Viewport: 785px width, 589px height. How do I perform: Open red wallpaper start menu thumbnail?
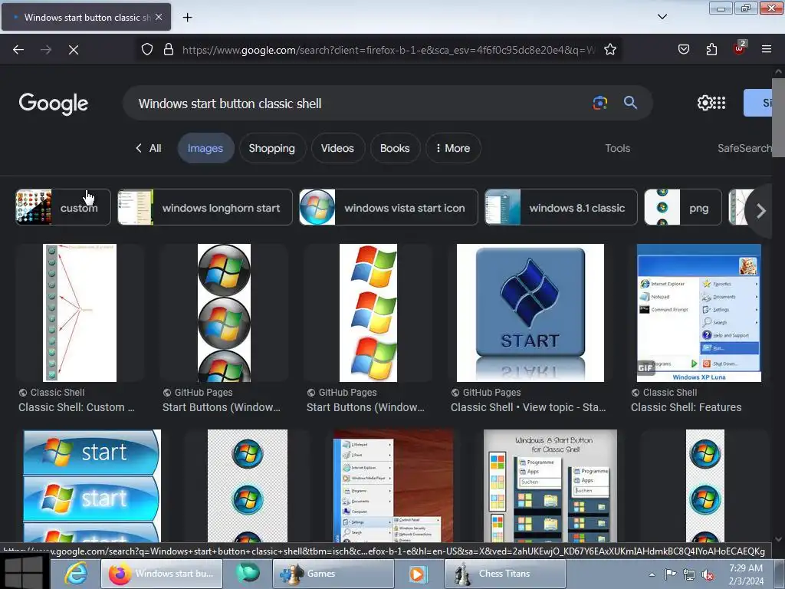point(393,485)
